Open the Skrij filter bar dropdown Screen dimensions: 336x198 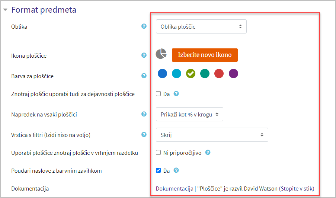(x=212, y=135)
